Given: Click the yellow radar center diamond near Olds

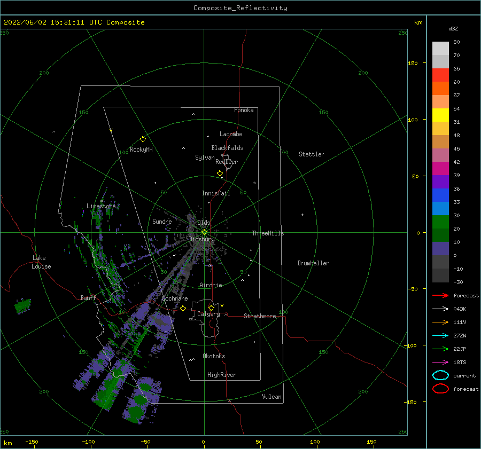Looking at the screenshot, I should pos(204,232).
